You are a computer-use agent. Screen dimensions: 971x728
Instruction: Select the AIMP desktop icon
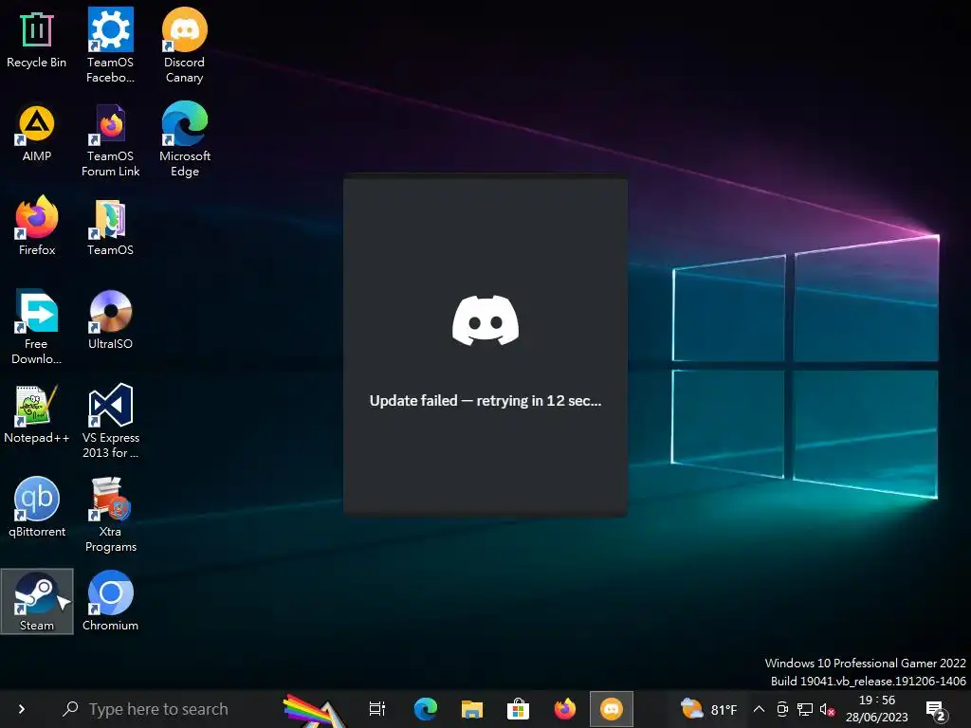point(37,135)
